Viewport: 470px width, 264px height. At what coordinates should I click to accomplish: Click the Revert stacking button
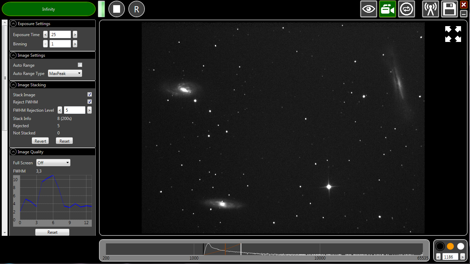point(40,141)
